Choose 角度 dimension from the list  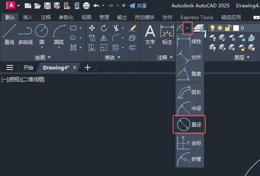[x=190, y=74]
